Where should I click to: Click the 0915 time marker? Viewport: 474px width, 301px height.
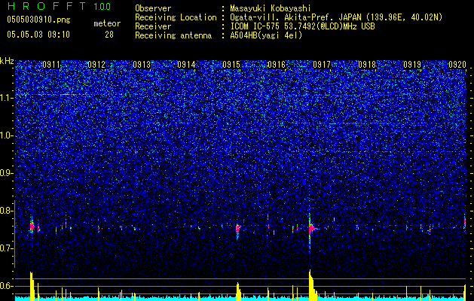[231, 65]
